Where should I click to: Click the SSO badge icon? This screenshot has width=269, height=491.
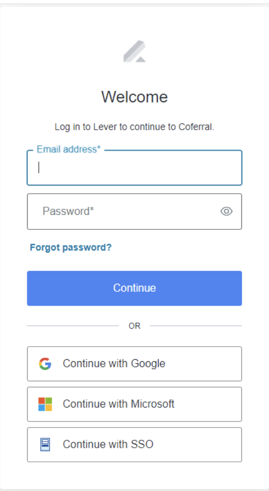tap(45, 445)
